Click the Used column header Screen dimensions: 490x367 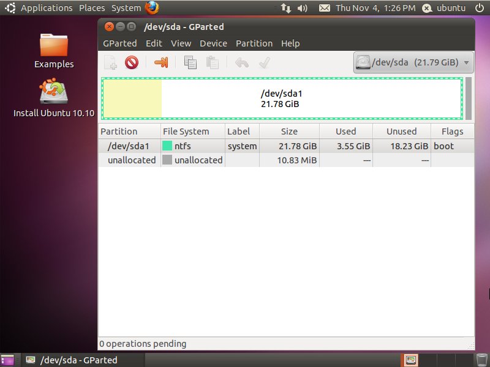point(346,132)
